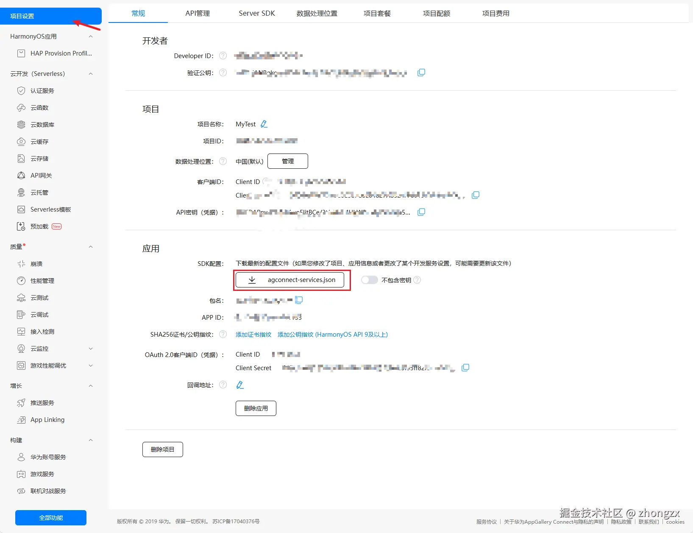Click the 云缓存 icon
Screen dimensions: 693x533
pos(21,142)
